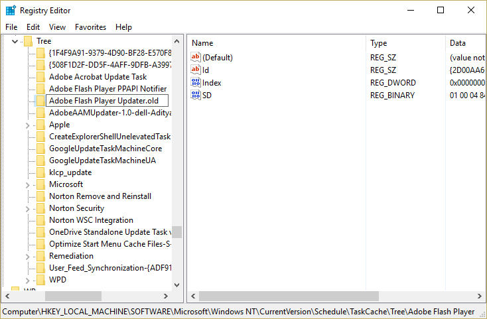The width and height of the screenshot is (487, 319).
Task: Click the Index DWORD value icon
Action: pos(196,83)
